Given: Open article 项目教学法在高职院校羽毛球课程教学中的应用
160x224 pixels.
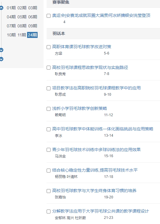Looking at the screenshot, I should [96, 88].
